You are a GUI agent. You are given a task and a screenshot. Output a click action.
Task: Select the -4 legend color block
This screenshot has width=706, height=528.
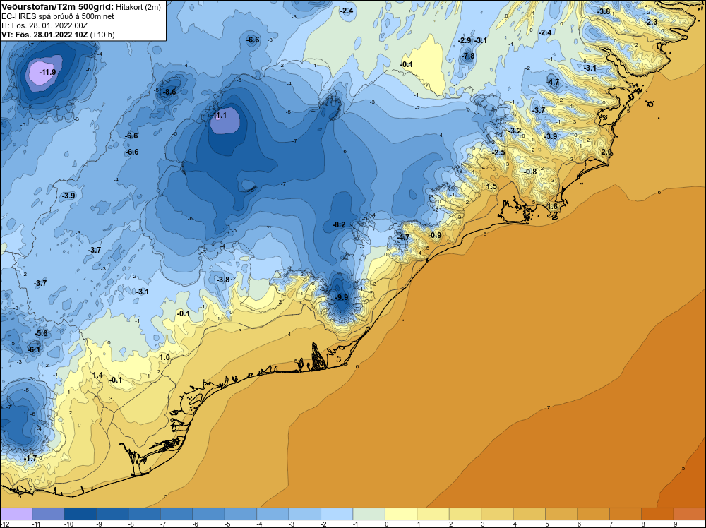(273, 514)
